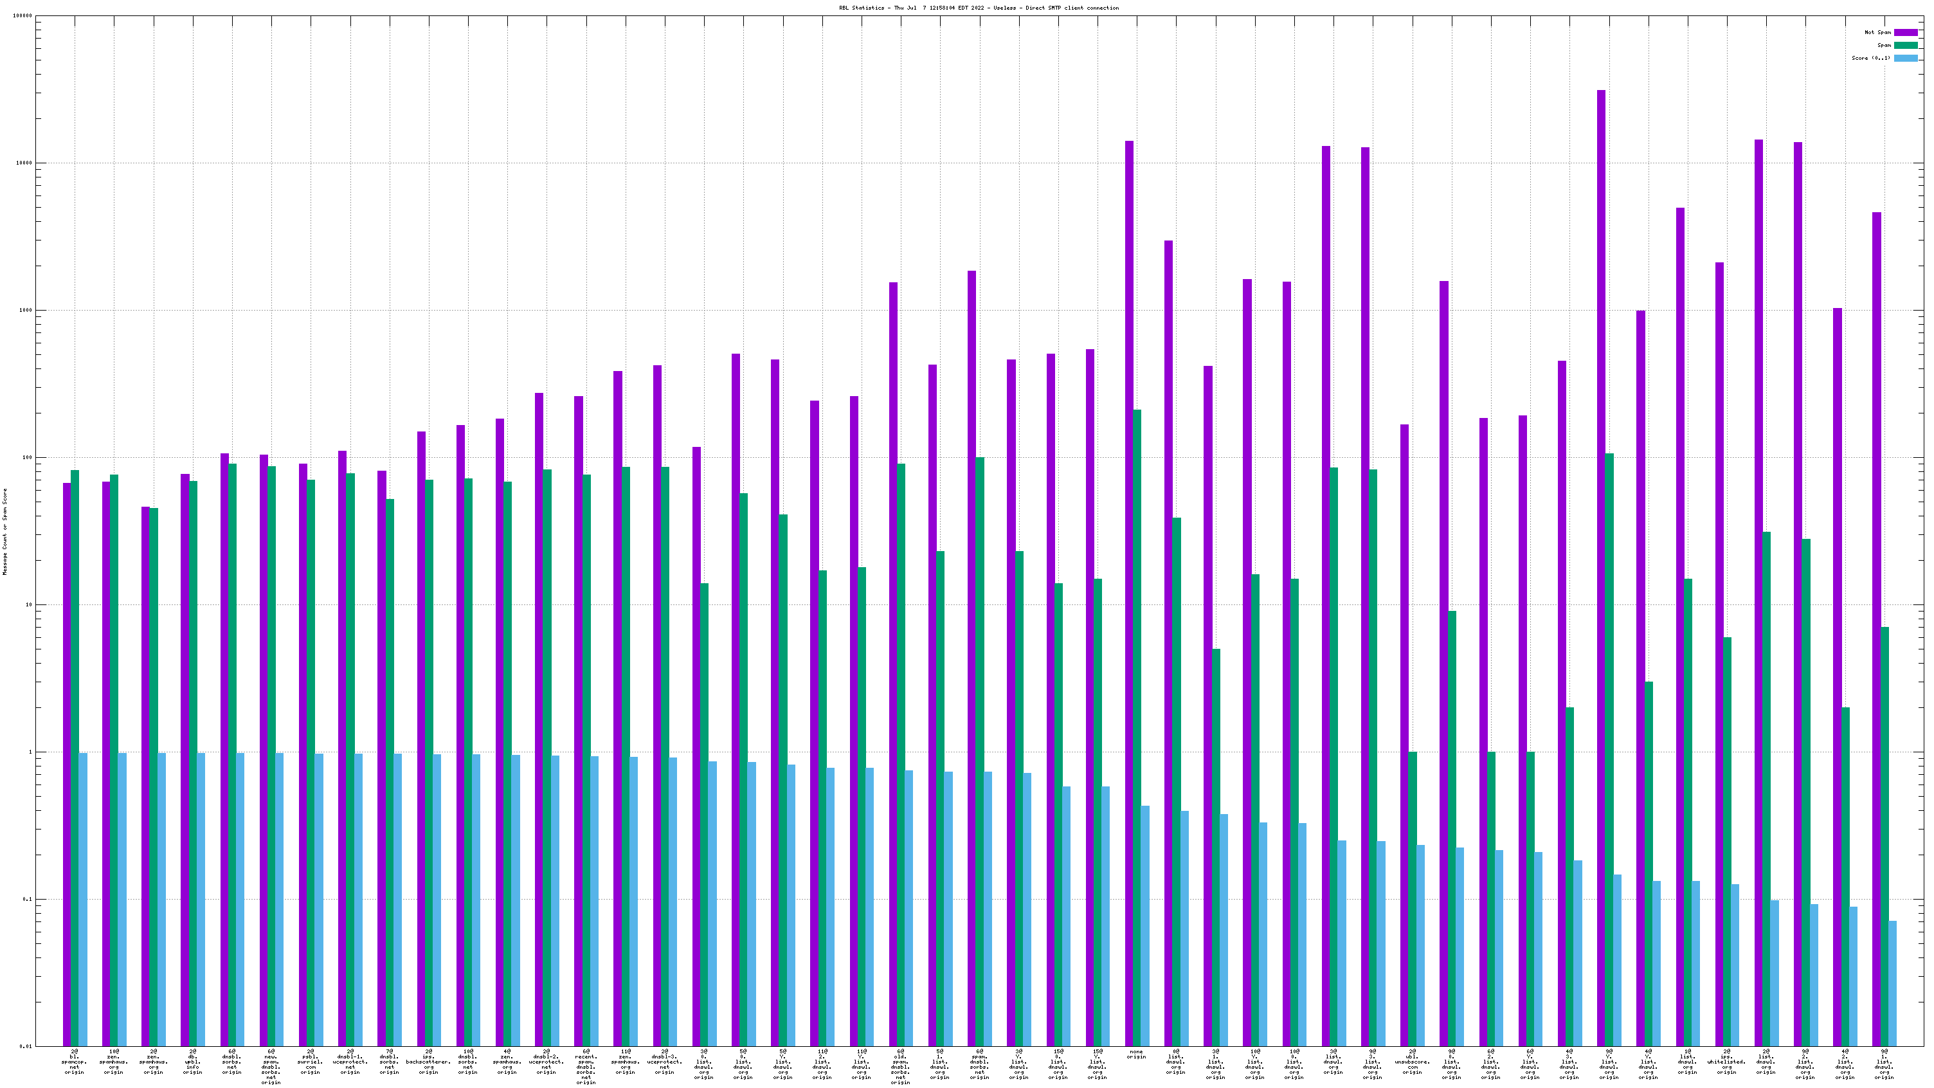
Task: Click the 'Score (0..1)' legend label
Action: [1871, 58]
